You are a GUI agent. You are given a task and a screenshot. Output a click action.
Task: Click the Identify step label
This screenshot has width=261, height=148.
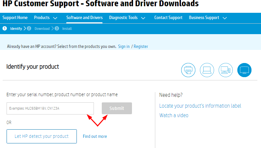coord(16,29)
